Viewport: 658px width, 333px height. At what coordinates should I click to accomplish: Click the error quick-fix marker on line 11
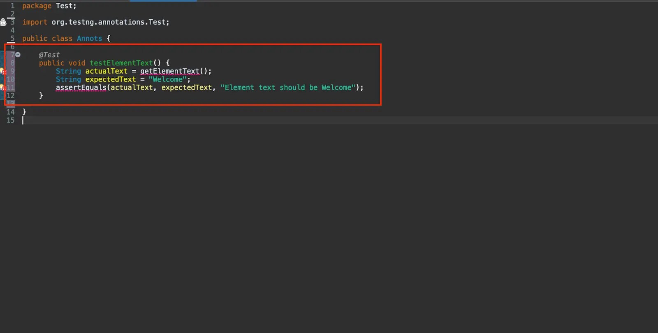coord(2,88)
